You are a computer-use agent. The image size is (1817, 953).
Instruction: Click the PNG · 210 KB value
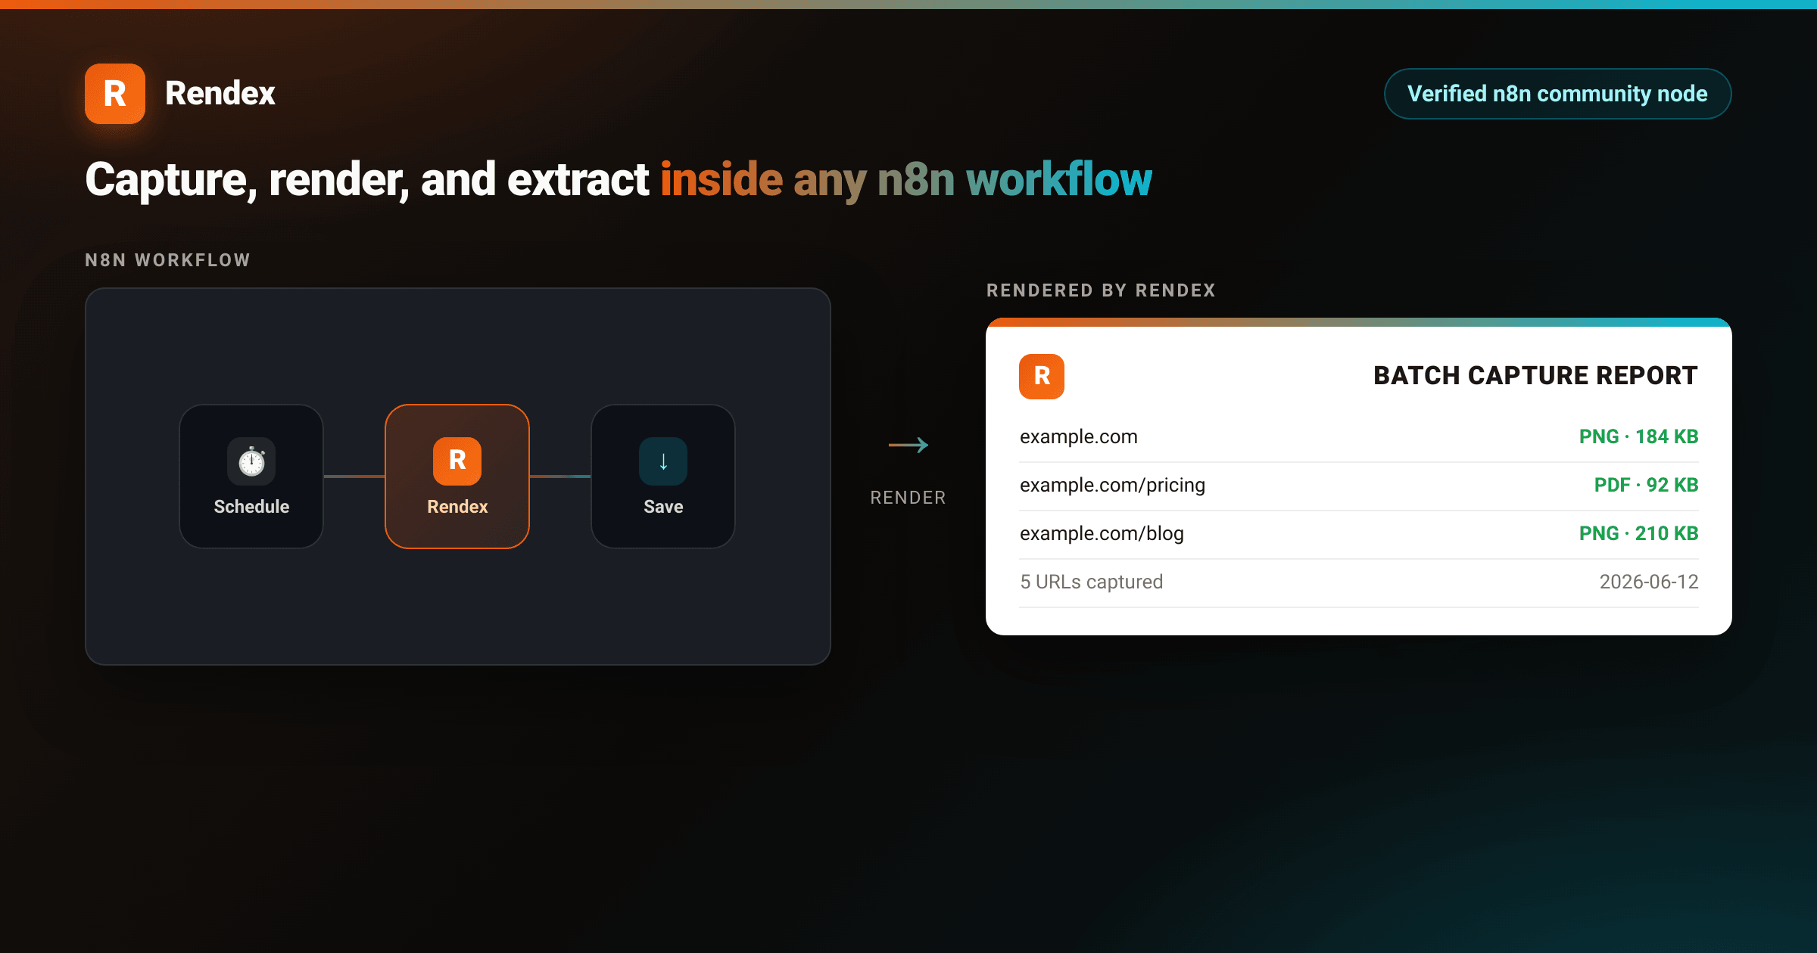click(x=1639, y=533)
